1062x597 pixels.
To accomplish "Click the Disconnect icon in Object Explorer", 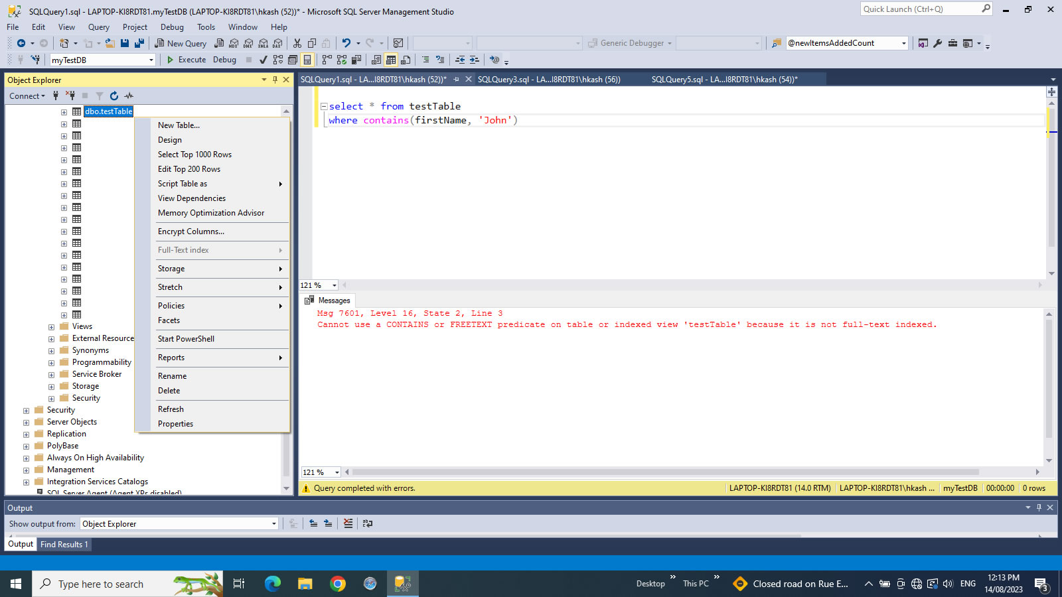I will coord(70,96).
